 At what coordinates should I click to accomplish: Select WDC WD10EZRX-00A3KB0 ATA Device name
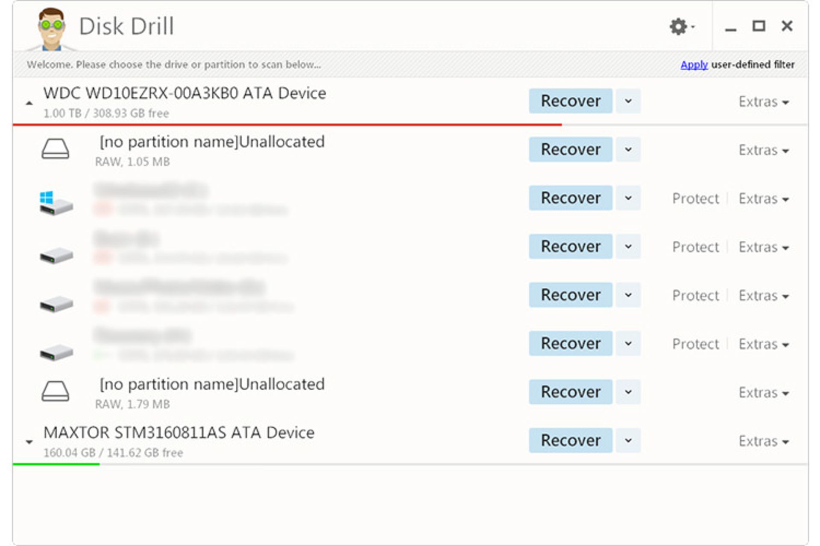184,93
